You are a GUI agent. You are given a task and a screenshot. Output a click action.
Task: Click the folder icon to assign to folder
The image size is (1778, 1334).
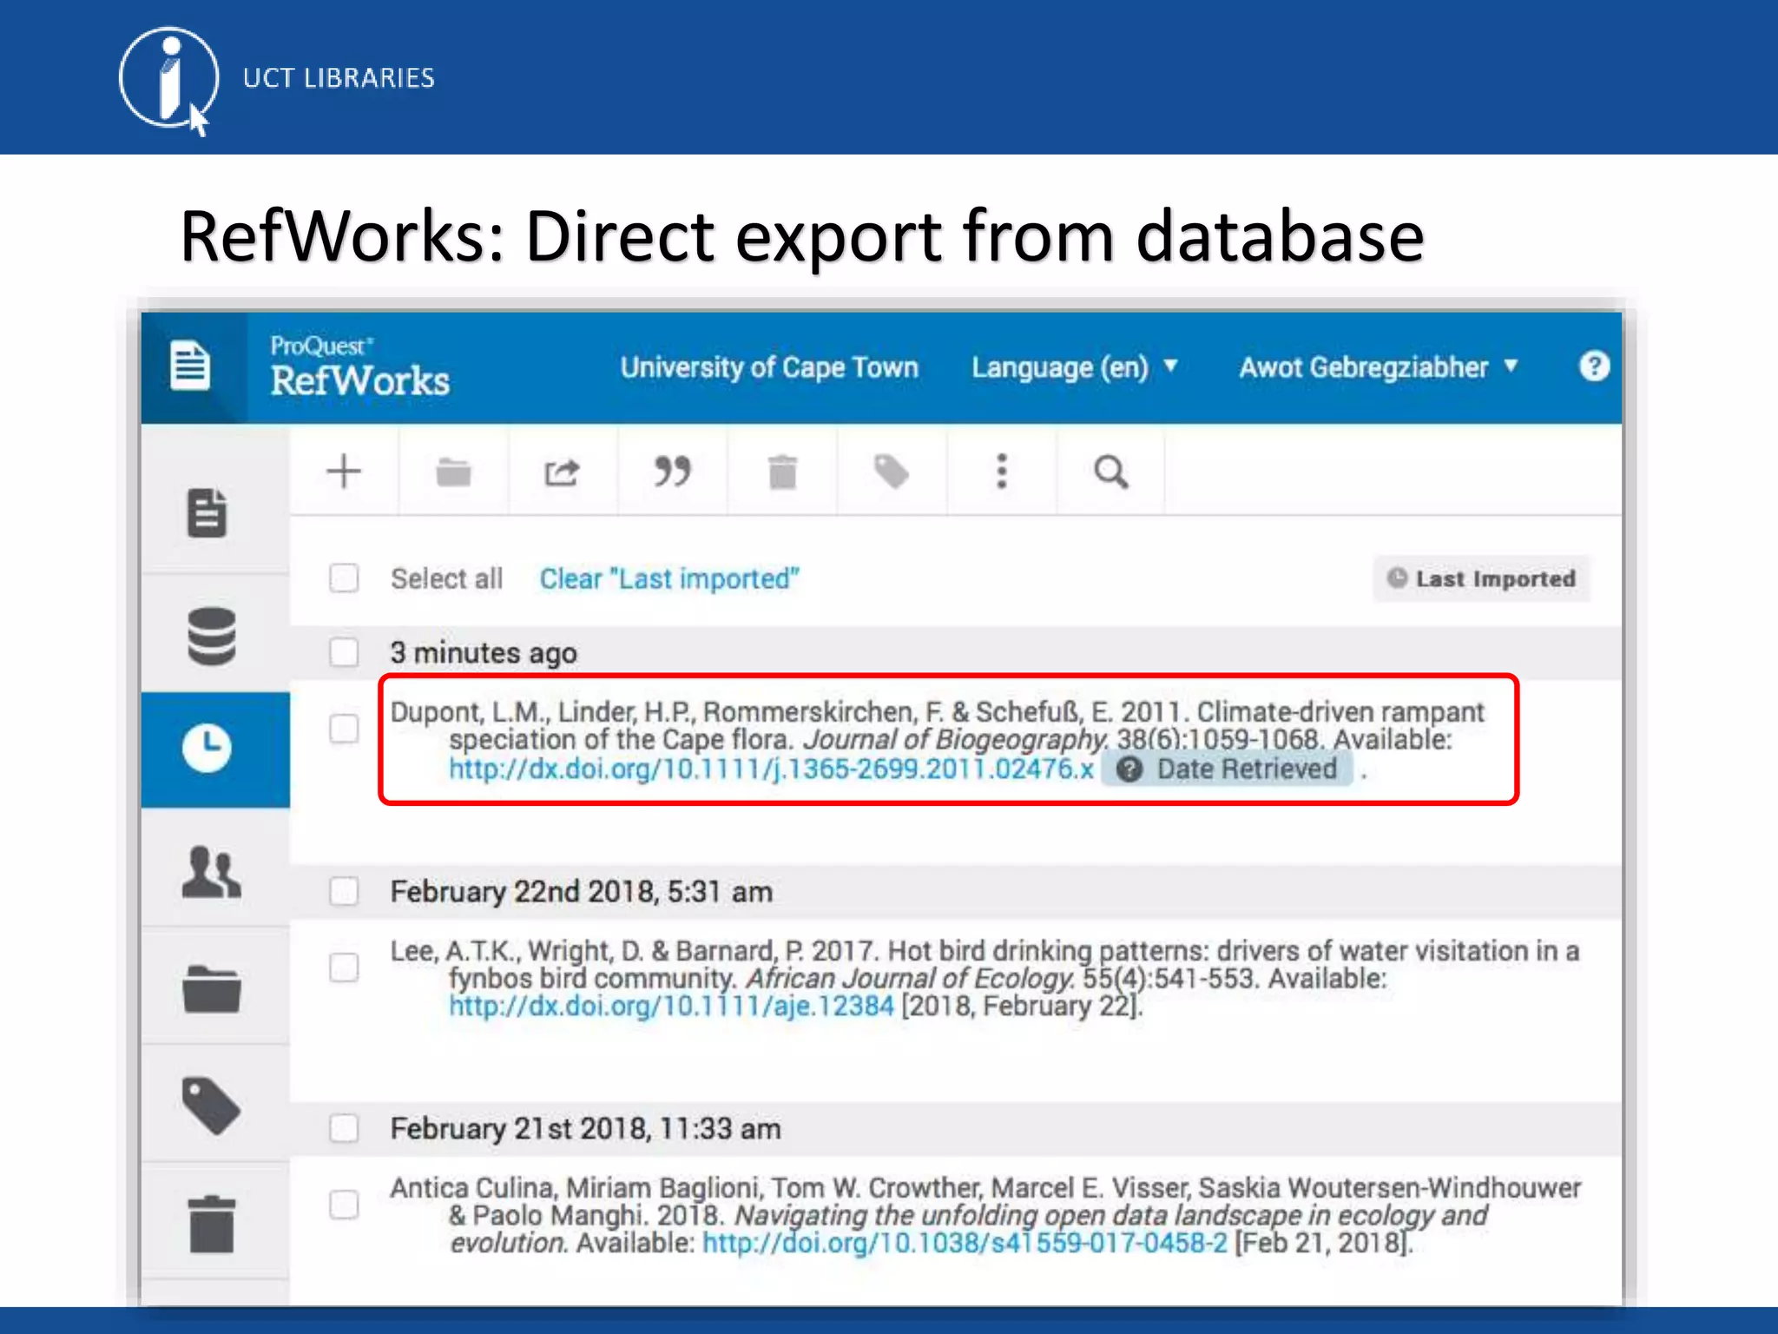[453, 472]
